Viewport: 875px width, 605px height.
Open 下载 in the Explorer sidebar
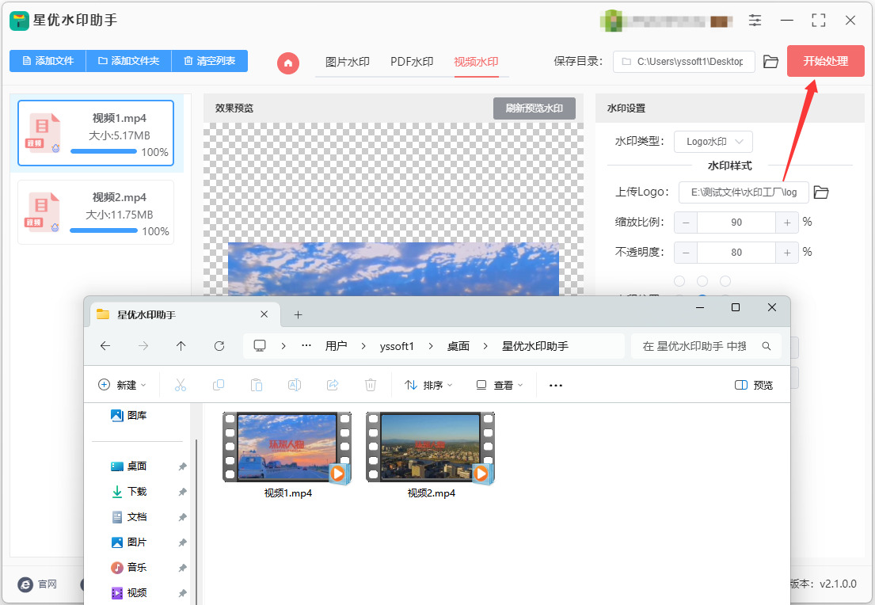[x=137, y=492]
